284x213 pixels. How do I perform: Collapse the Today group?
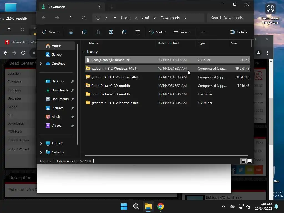tap(84, 52)
